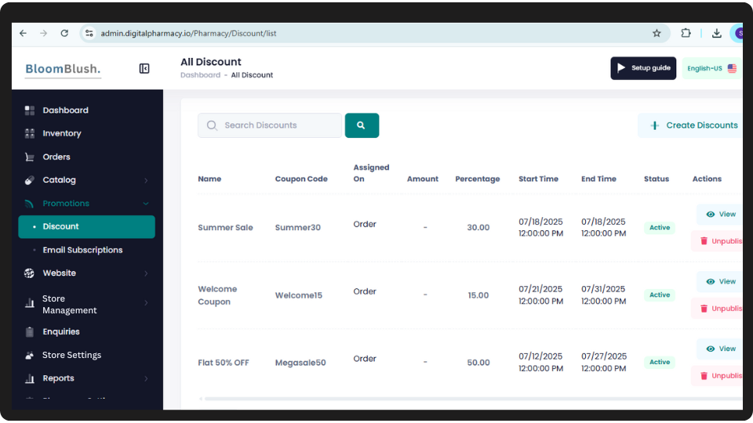Click the play icon in Setup guide
The height and width of the screenshot is (423, 753).
[621, 68]
